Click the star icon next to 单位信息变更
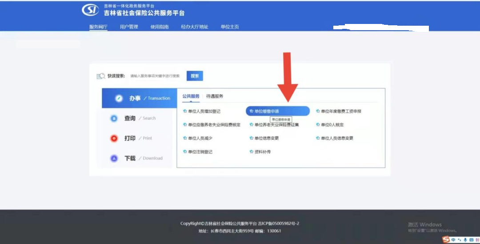480x244 pixels. (252, 138)
